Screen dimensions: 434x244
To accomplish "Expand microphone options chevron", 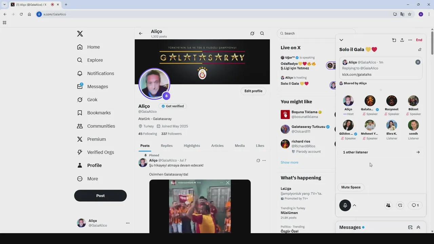I will [x=354, y=205].
